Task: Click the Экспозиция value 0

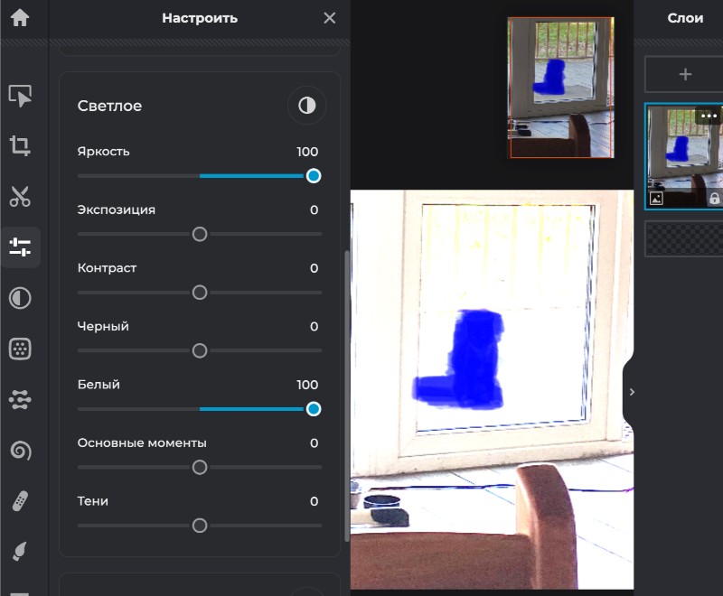Action: click(314, 210)
